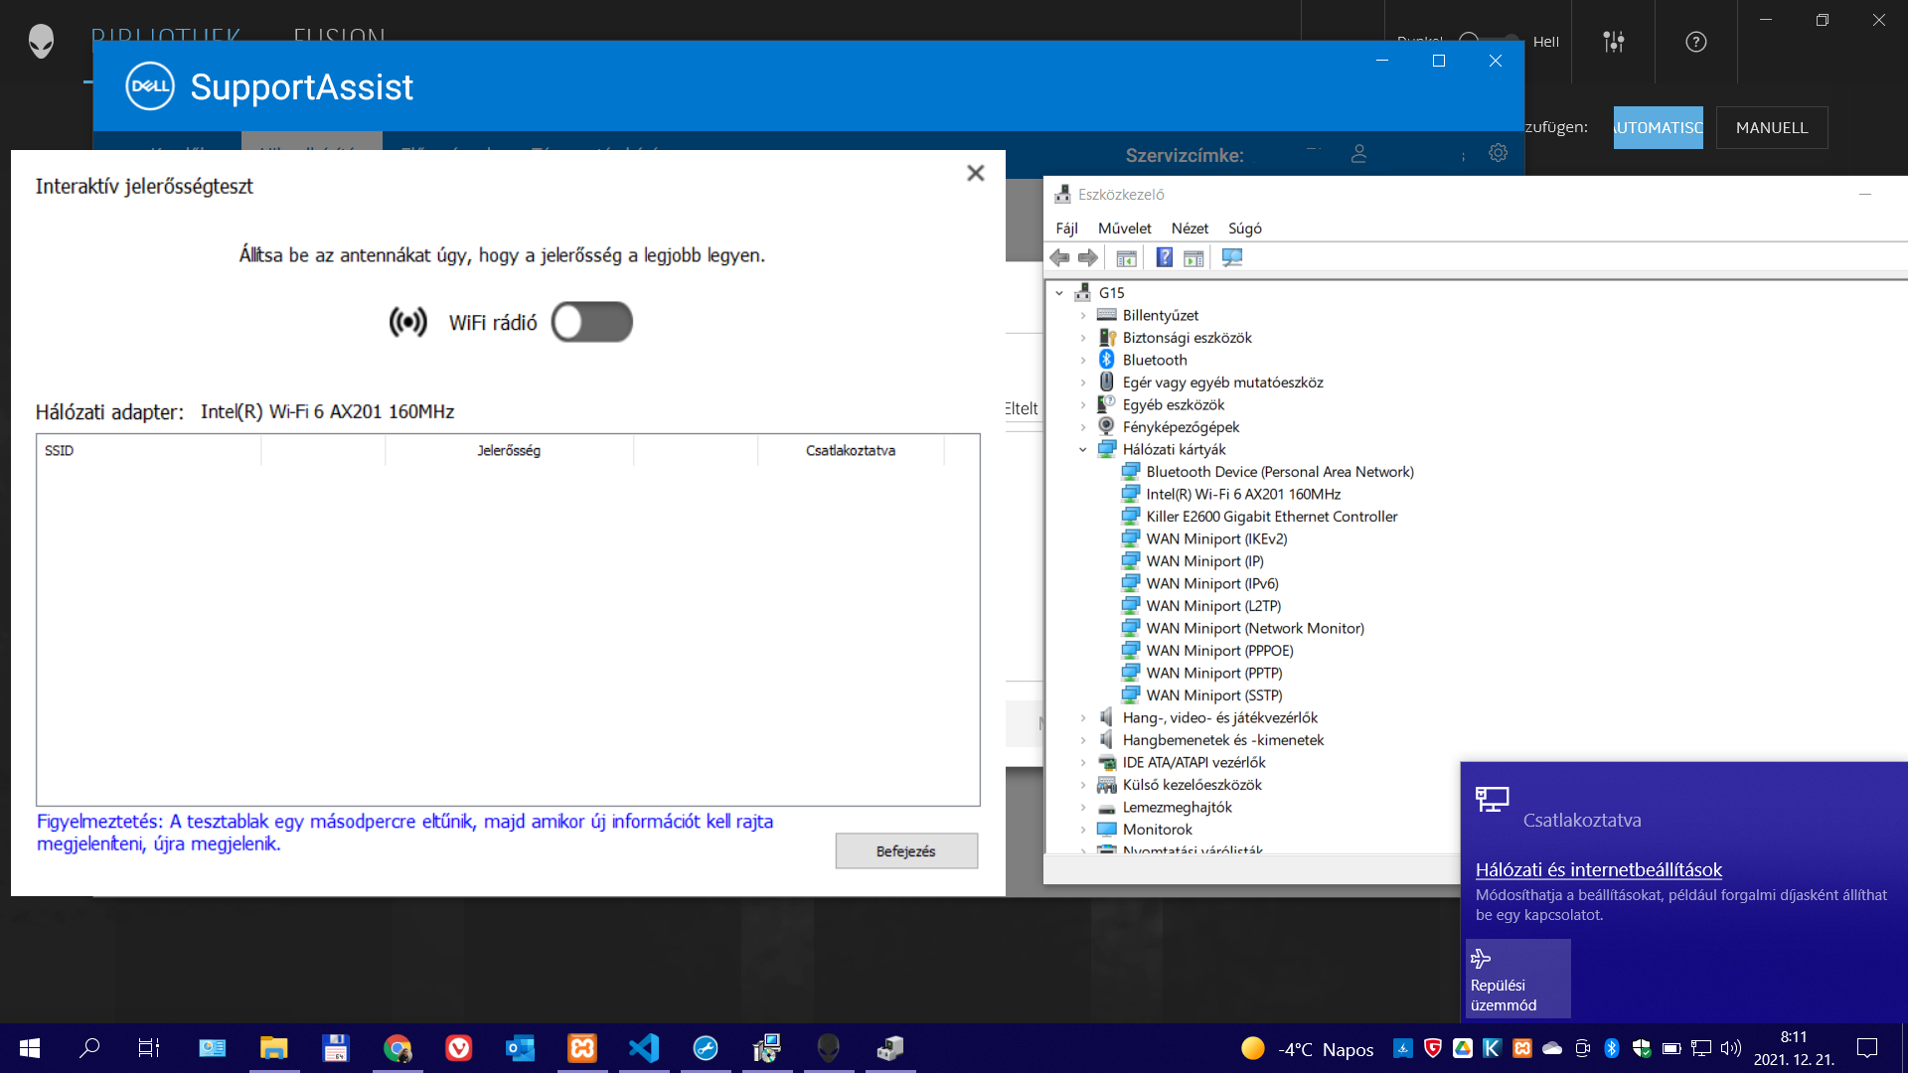Image resolution: width=1908 pixels, height=1073 pixels.
Task: Open the notification center icon
Action: [x=1867, y=1048]
